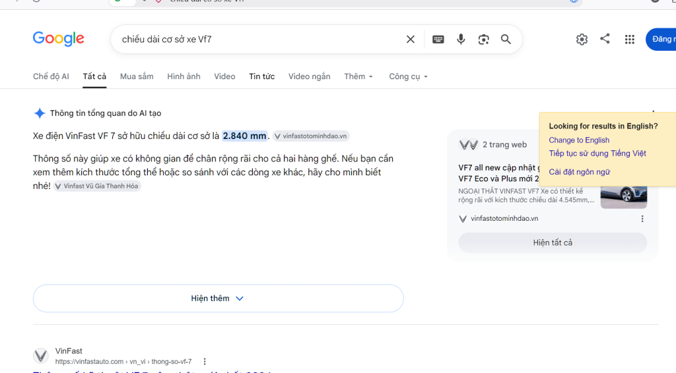Open the Video ngắn tab
676x373 pixels.
click(x=309, y=76)
